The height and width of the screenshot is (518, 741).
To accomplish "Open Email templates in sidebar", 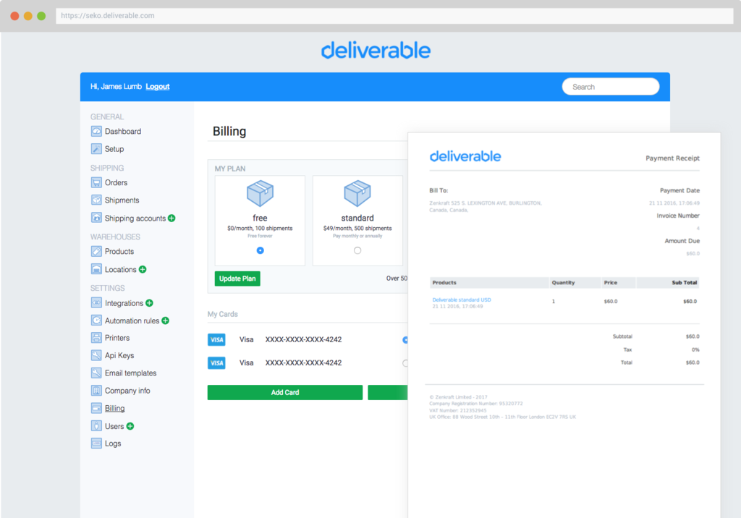I will click(130, 373).
